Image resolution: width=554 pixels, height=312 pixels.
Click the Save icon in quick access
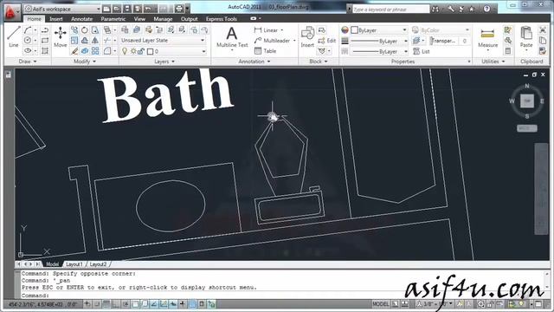(x=127, y=9)
